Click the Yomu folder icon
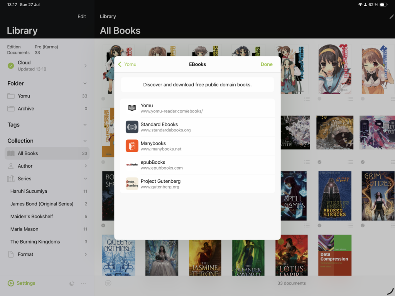Screen dimensions: 395x296 (x=11, y=96)
